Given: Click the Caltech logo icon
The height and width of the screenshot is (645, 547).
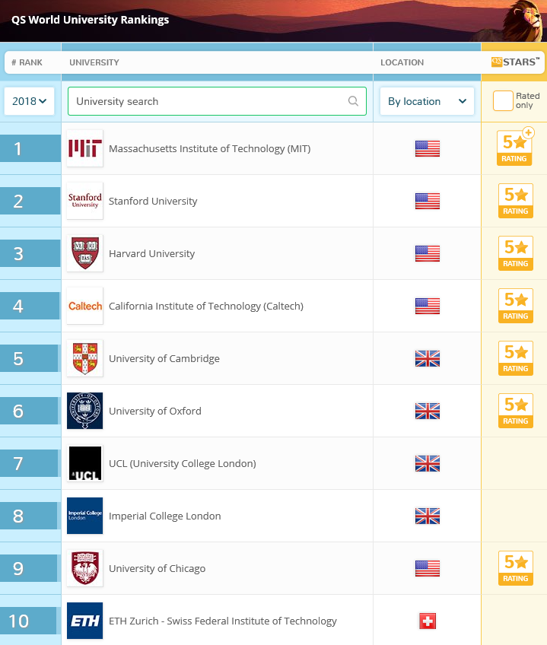Looking at the screenshot, I should [x=84, y=306].
